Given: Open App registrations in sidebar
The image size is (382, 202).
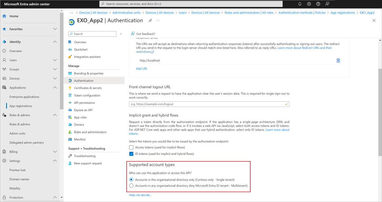Looking at the screenshot, I should coord(21,106).
